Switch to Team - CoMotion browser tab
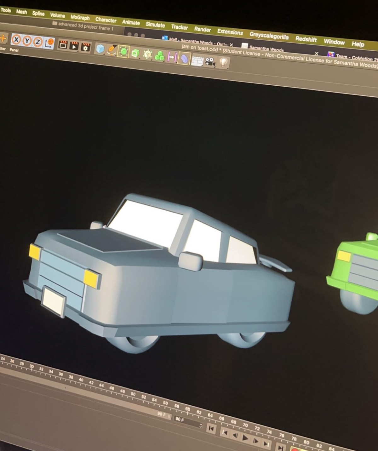Screen dimensions: 378x451 point(353,57)
